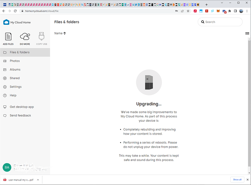Go to Photos in the sidebar
The image size is (251, 185).
coord(25,61)
